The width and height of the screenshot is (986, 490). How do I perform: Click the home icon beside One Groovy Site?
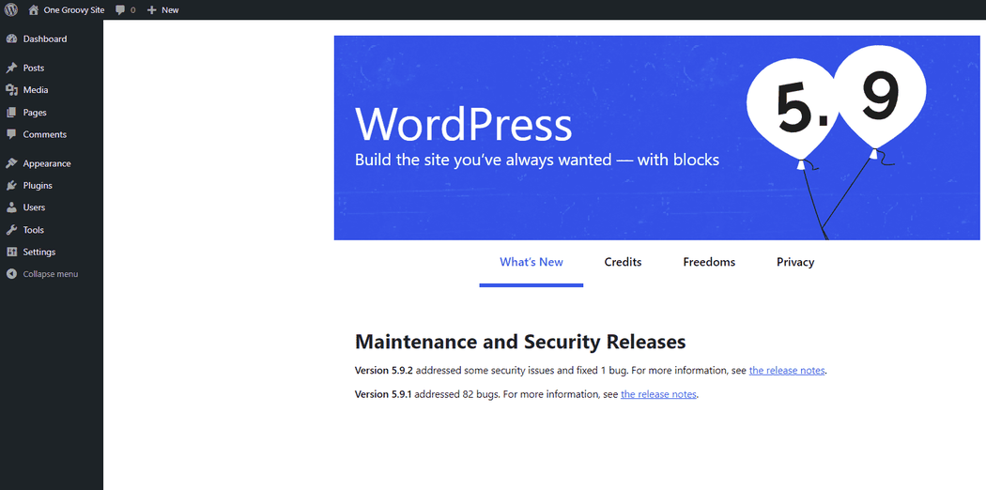click(x=33, y=9)
